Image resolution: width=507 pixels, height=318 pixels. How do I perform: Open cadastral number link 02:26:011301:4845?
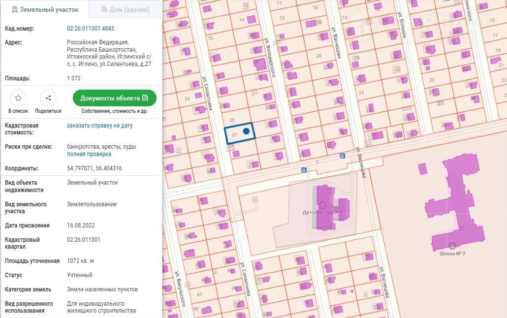pos(91,29)
